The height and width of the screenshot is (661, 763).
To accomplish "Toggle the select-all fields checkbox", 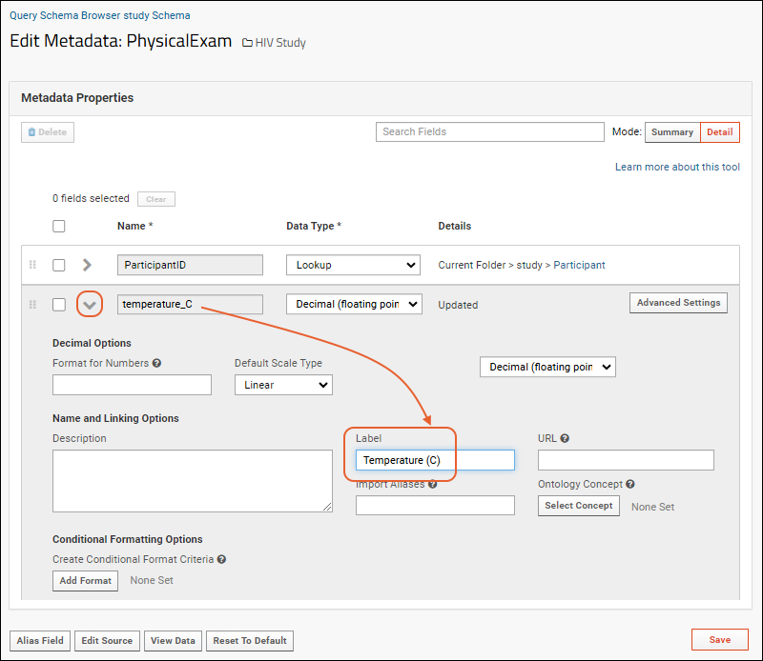I will pos(59,226).
